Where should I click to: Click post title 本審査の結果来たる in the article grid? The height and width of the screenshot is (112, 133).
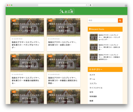coord(26,80)
